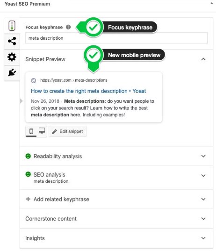Viewport: 216px width, 251px height.
Task: Collapse the Yoast SEO Premium metabox arrow
Action: coord(212,3)
